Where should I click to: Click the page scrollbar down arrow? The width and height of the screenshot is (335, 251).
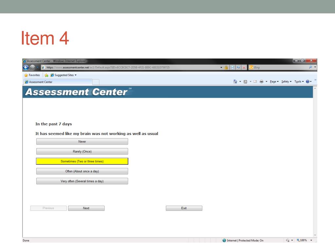[x=315, y=235]
